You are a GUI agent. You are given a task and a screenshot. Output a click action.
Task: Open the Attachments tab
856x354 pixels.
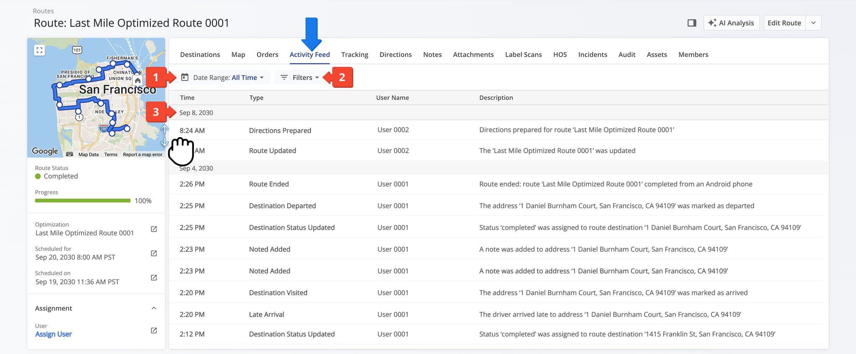coord(473,54)
